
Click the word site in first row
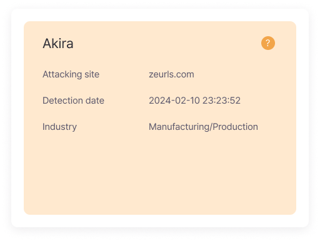tap(92, 74)
